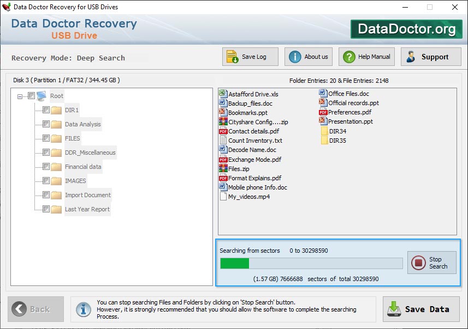The width and height of the screenshot is (468, 329).
Task: Click the search progress bar
Action: click(311, 264)
